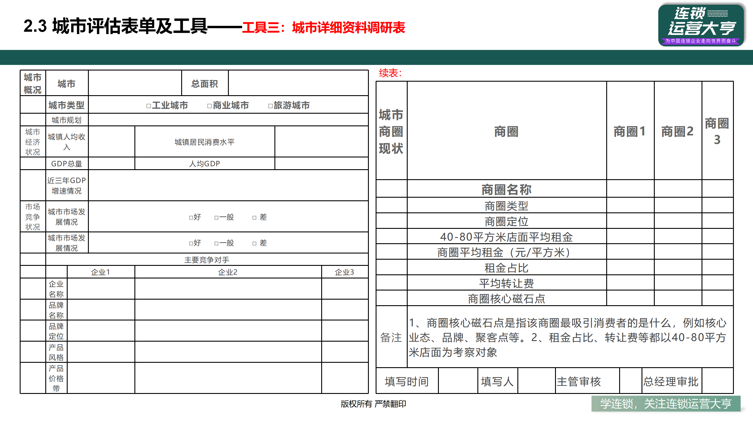The image size is (753, 423).
Task: Click the 学连锁，关注连锁运营大亨 banner
Action: [x=666, y=404]
